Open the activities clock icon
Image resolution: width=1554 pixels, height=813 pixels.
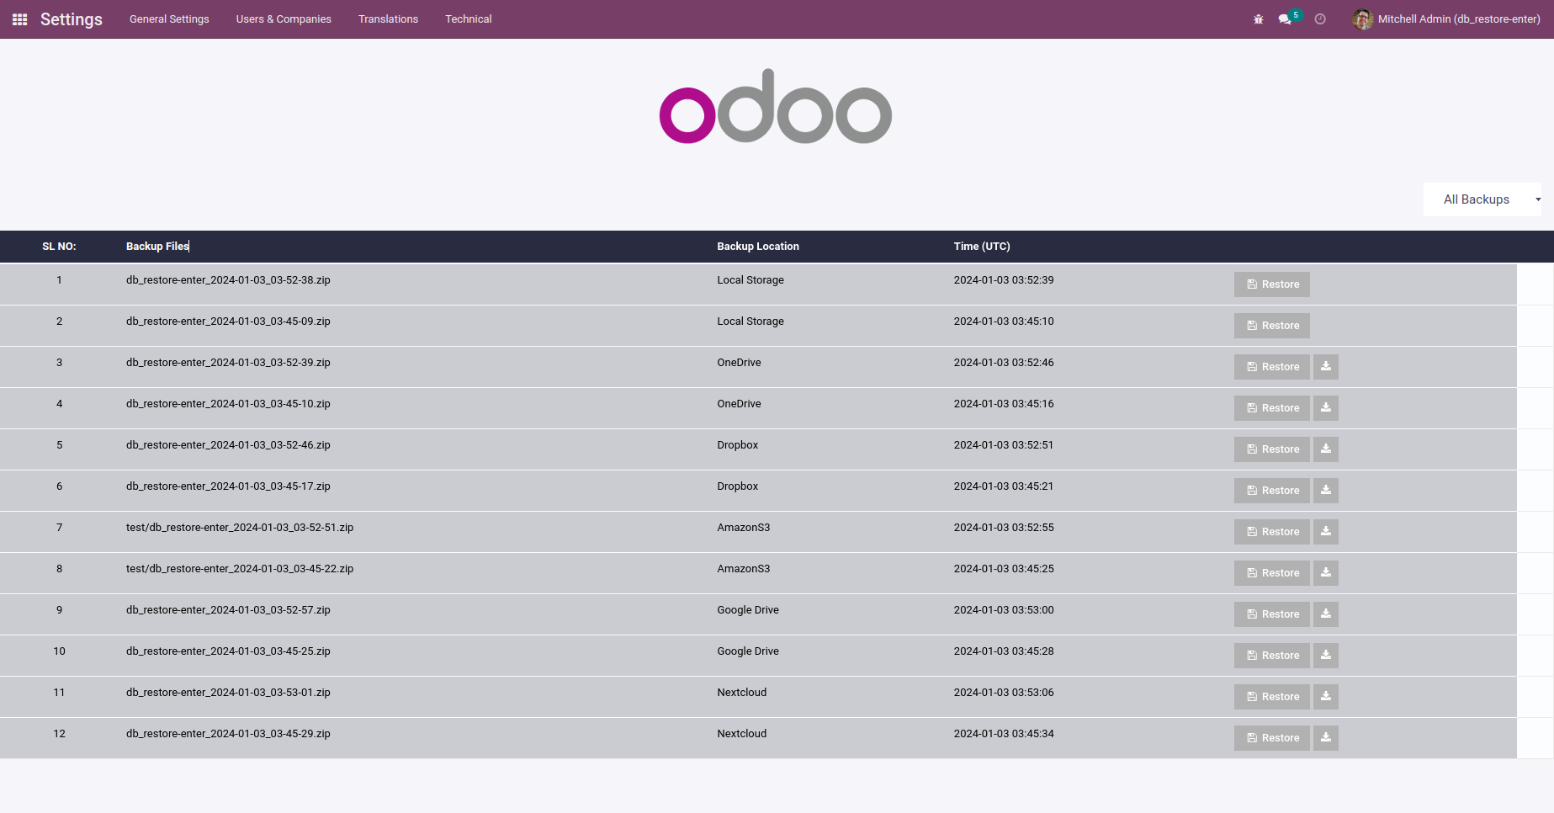click(x=1320, y=19)
